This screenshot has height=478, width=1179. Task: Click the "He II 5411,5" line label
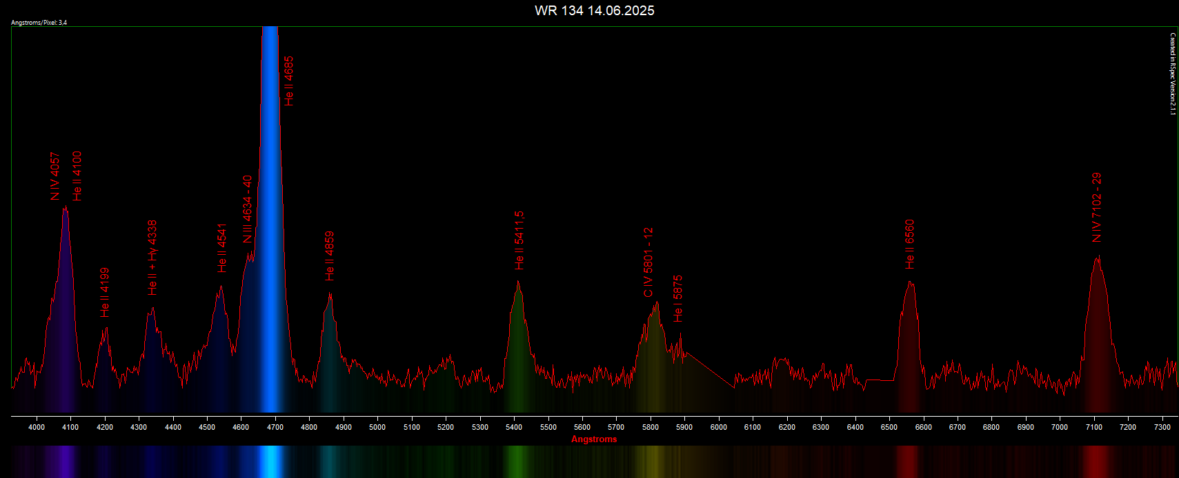519,240
